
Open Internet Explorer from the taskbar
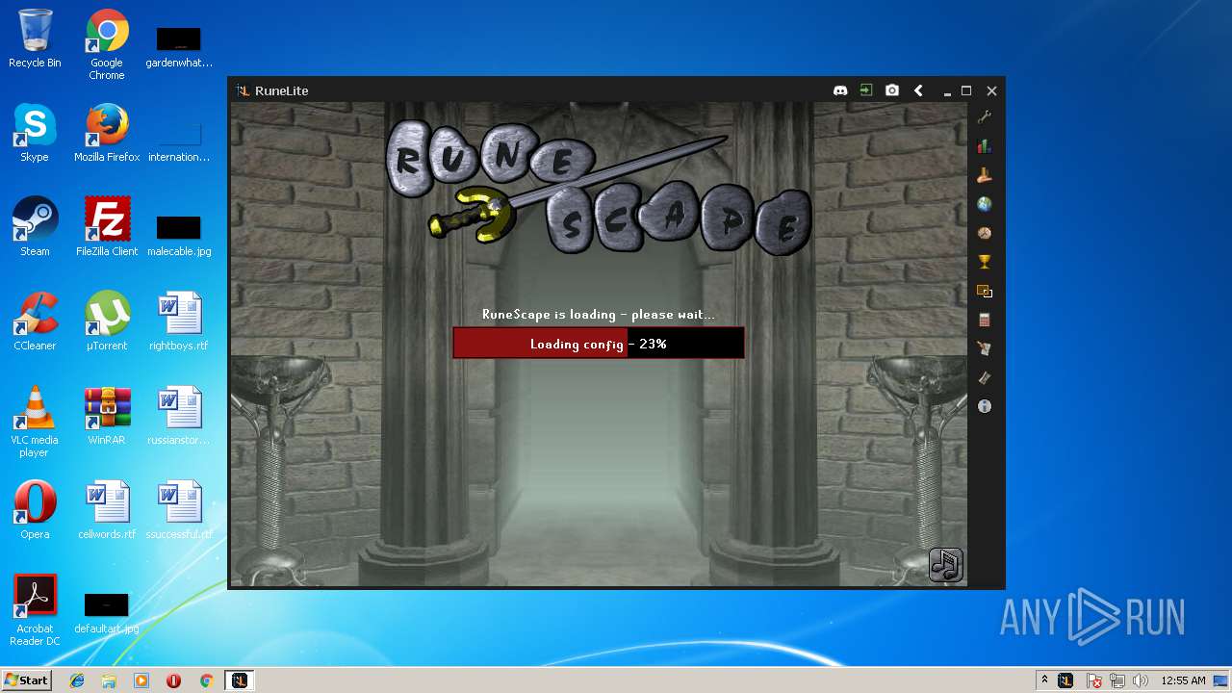pyautogui.click(x=77, y=680)
